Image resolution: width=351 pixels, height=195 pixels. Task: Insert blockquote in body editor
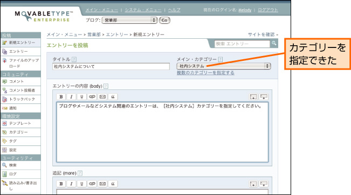point(113,96)
